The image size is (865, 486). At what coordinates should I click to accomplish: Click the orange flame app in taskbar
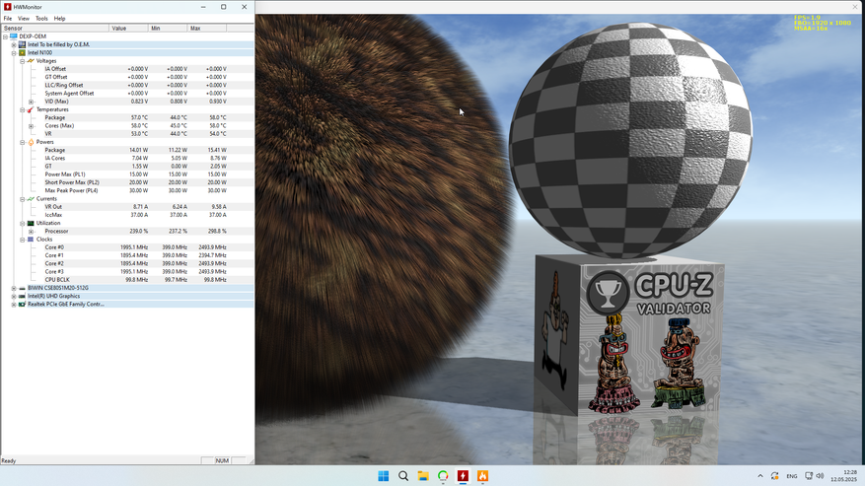point(482,475)
